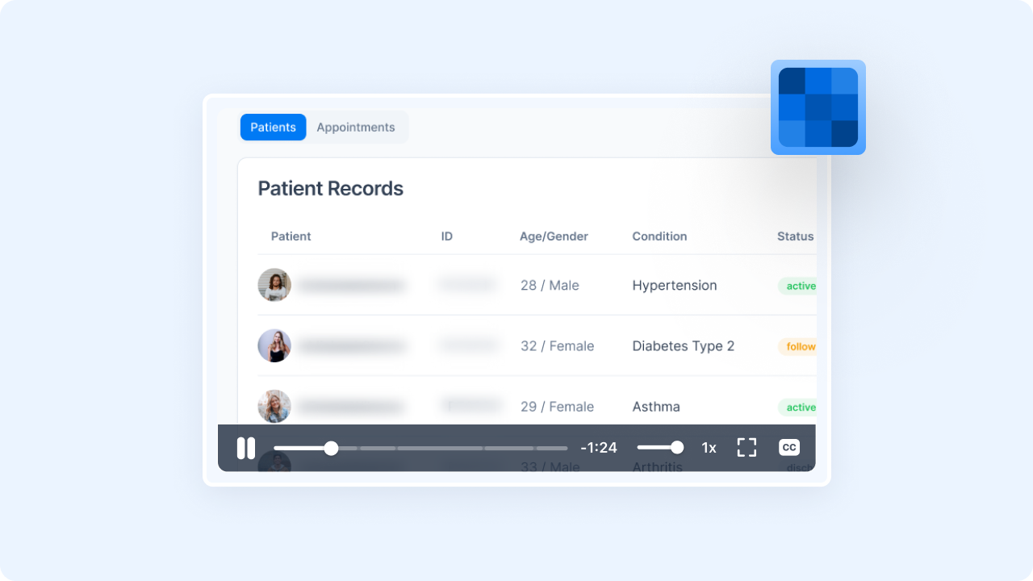Click the follow-up status badge
The image size is (1033, 581).
[799, 346]
